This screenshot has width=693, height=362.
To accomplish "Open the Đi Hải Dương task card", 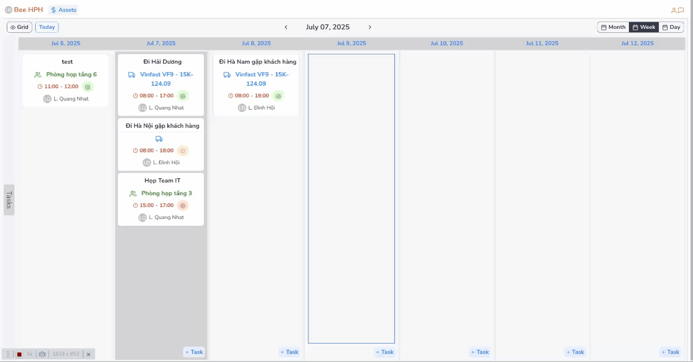I will [162, 62].
